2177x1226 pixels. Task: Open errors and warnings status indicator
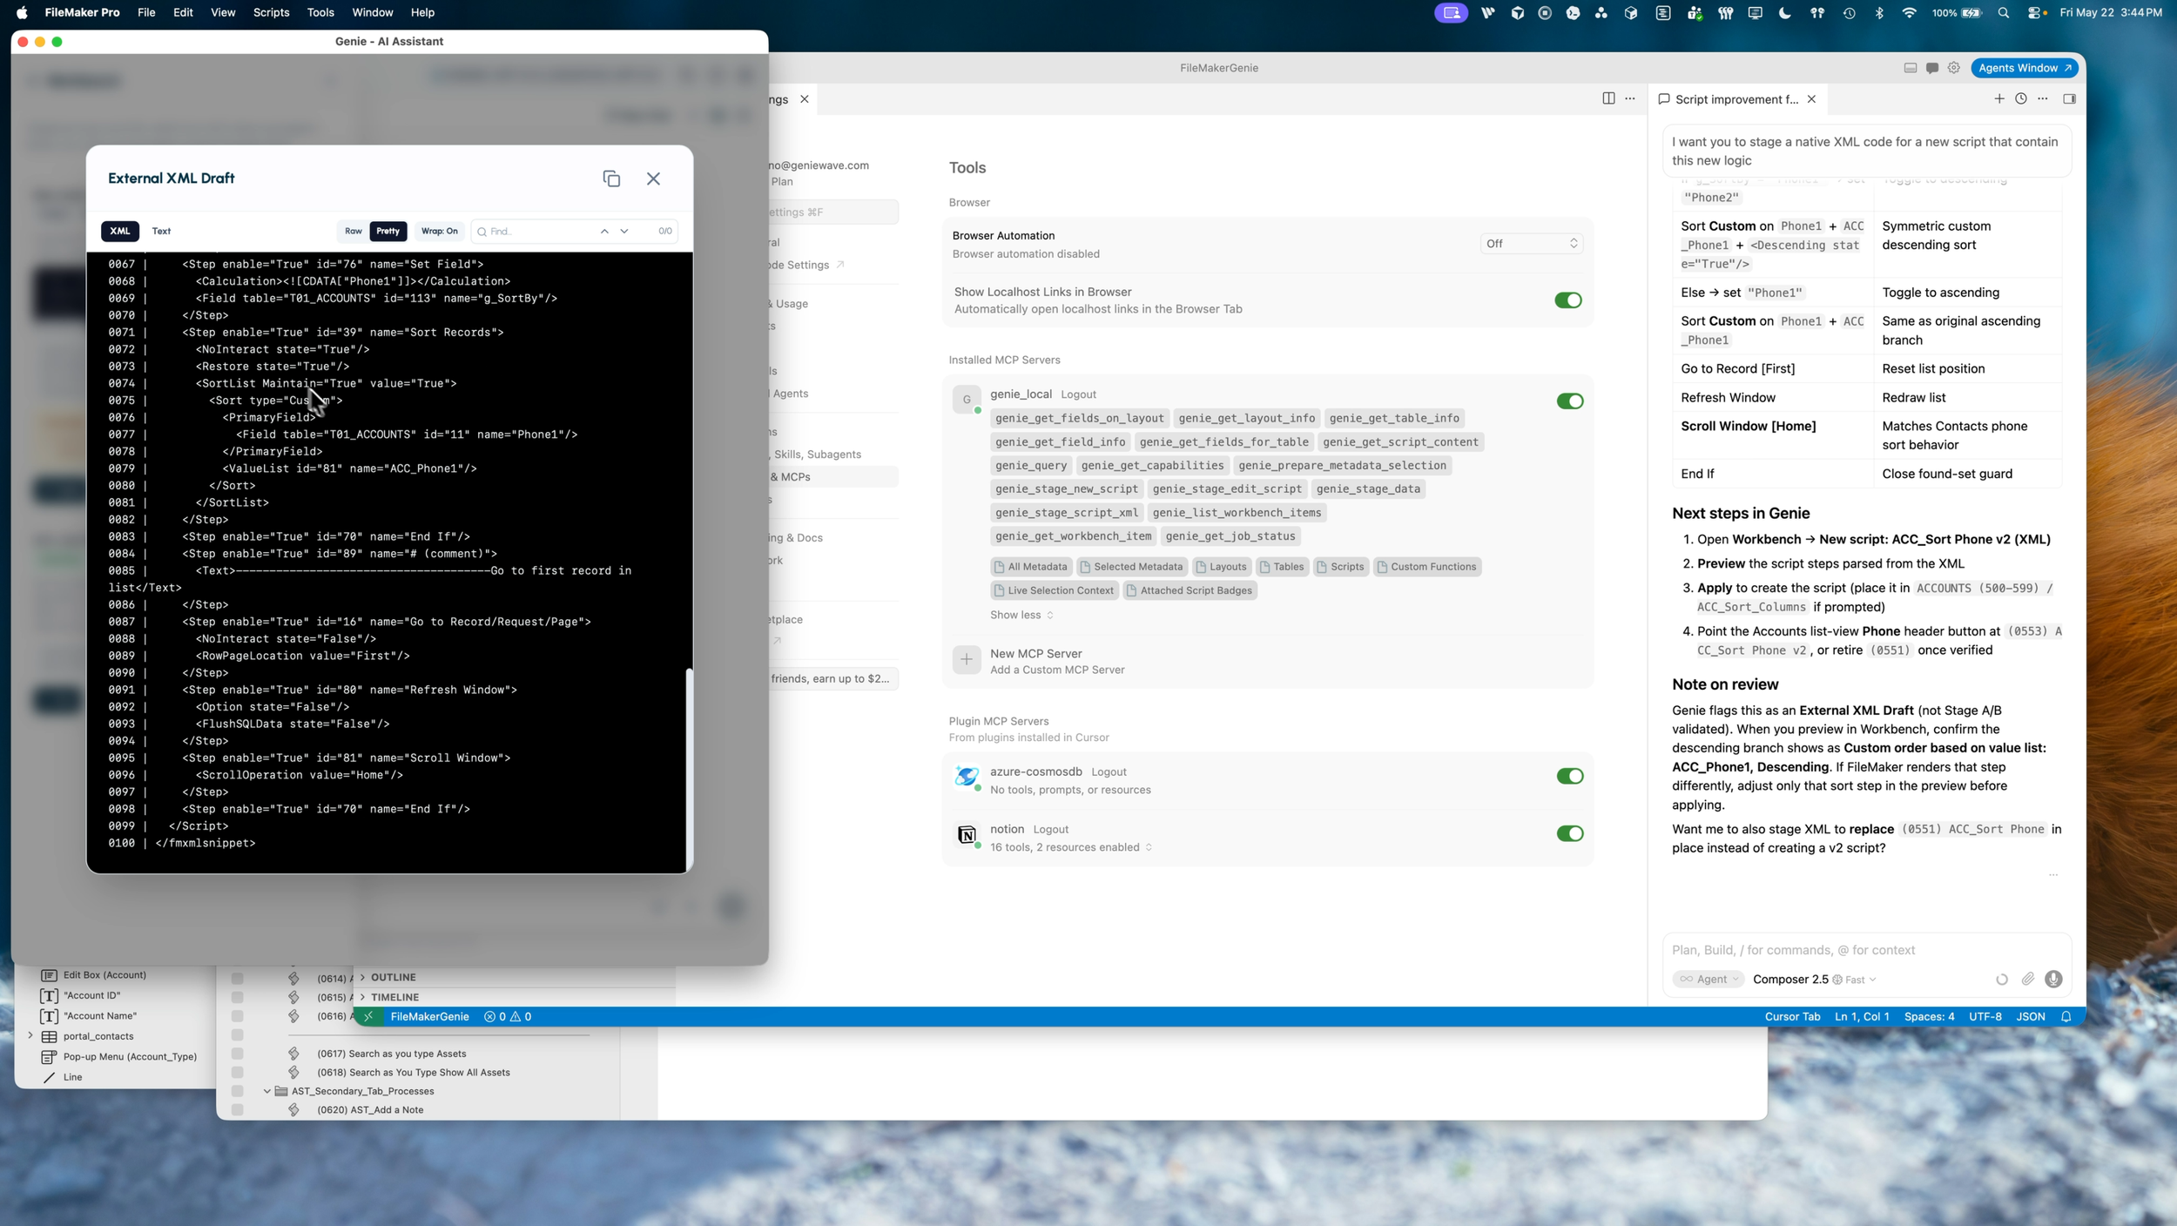508,1017
